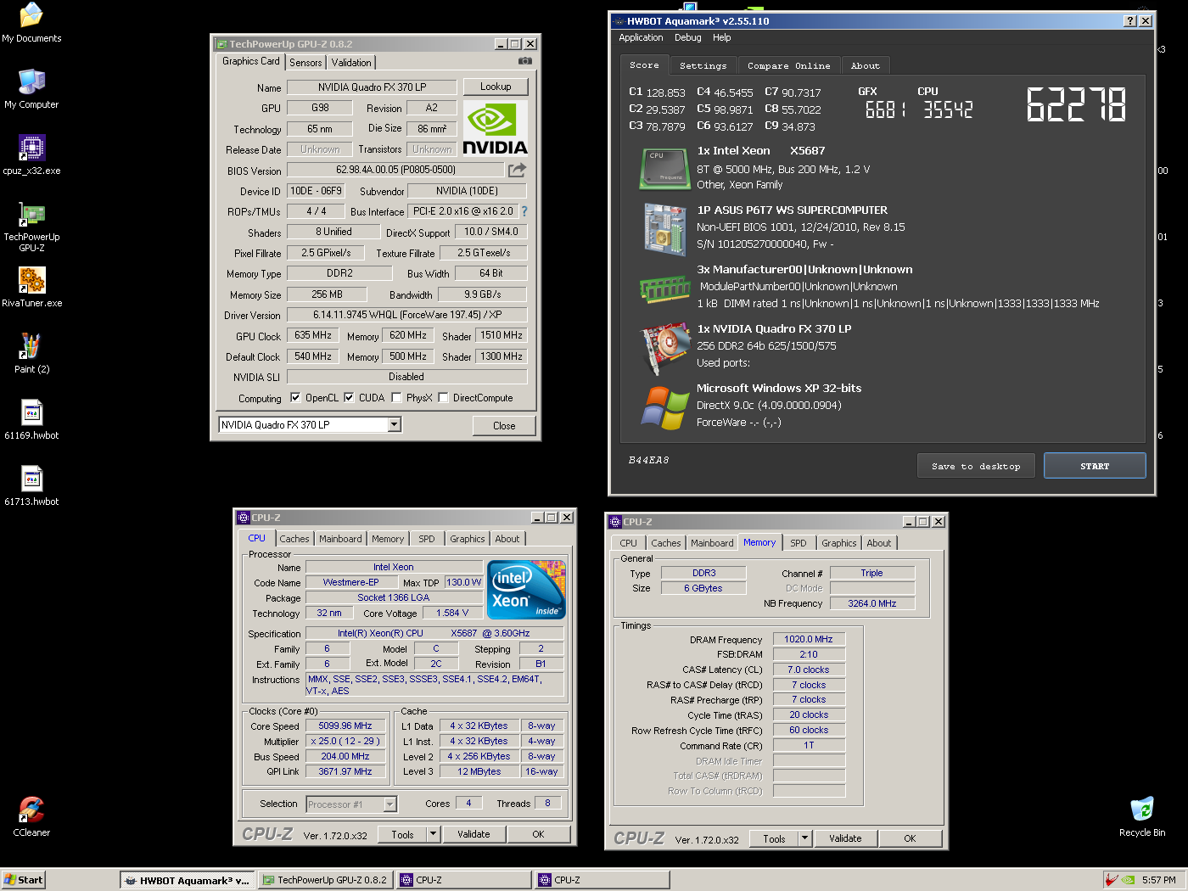The image size is (1188, 891).
Task: Toggle PhysX checkbox in GPU-Z
Action: (396, 397)
